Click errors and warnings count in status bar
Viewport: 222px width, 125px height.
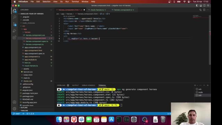tap(30, 114)
